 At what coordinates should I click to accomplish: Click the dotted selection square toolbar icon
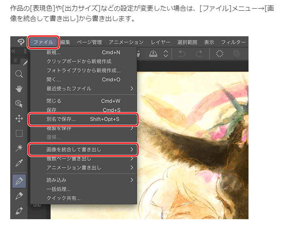(x=237, y=54)
